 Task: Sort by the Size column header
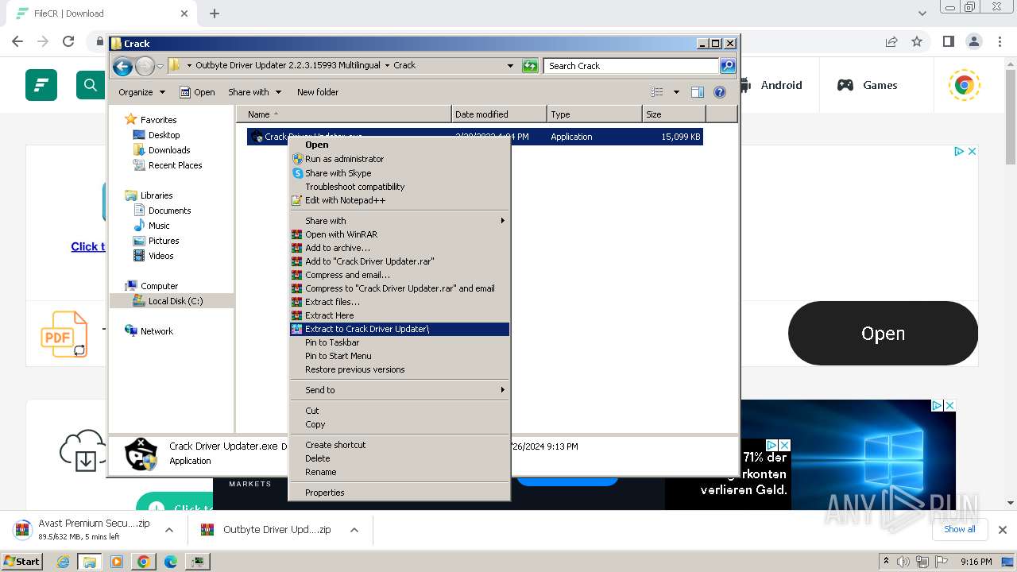674,114
